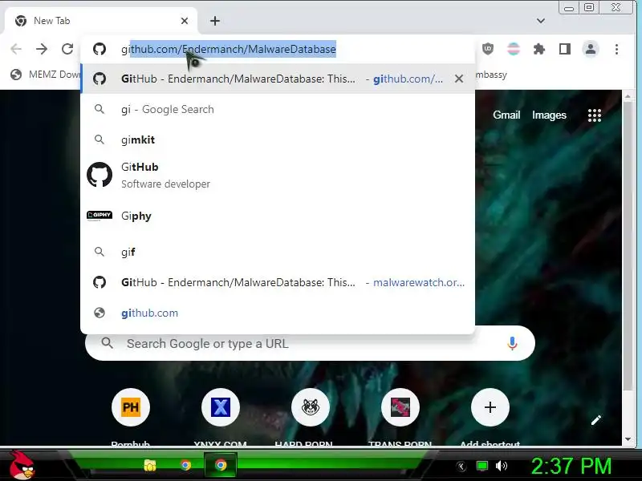
Task: Select the New Tab tab
Action: pyautogui.click(x=100, y=21)
